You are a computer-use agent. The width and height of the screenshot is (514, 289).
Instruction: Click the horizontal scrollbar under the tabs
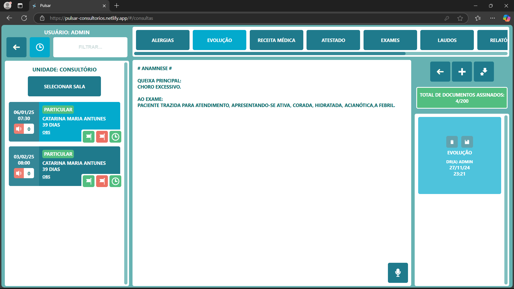tap(270, 54)
